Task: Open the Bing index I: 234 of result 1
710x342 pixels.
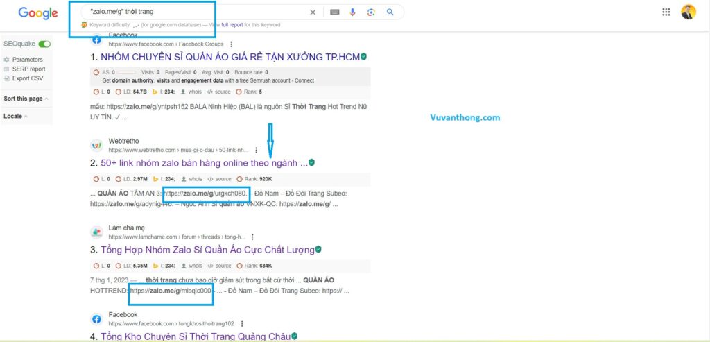Action: pyautogui.click(x=164, y=92)
